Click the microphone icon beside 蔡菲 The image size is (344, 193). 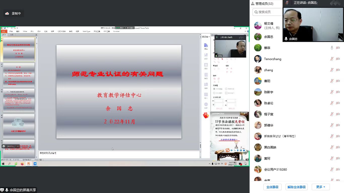[x=332, y=48]
